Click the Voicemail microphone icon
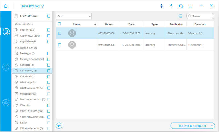219x132 pixels. (16, 76)
